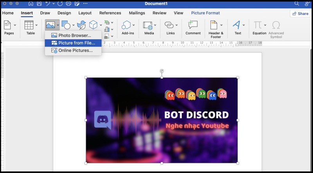The height and width of the screenshot is (173, 313).
Task: Insert a Table using the grid icon
Action: [x=29, y=25]
